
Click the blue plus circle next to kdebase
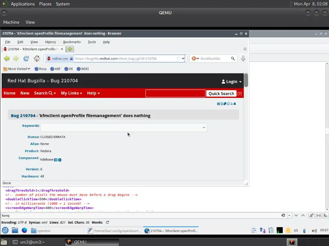pyautogui.click(x=60, y=160)
